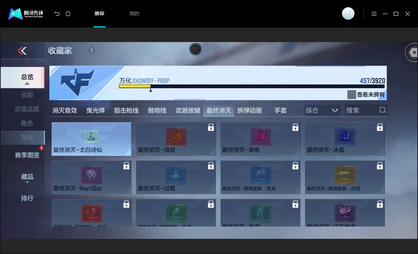Open 排行 in the sidebar
Viewport: 418px width, 254px height.
point(27,198)
